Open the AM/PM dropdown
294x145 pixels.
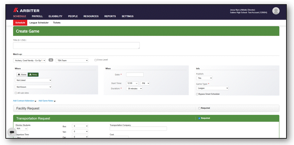coord(145,83)
